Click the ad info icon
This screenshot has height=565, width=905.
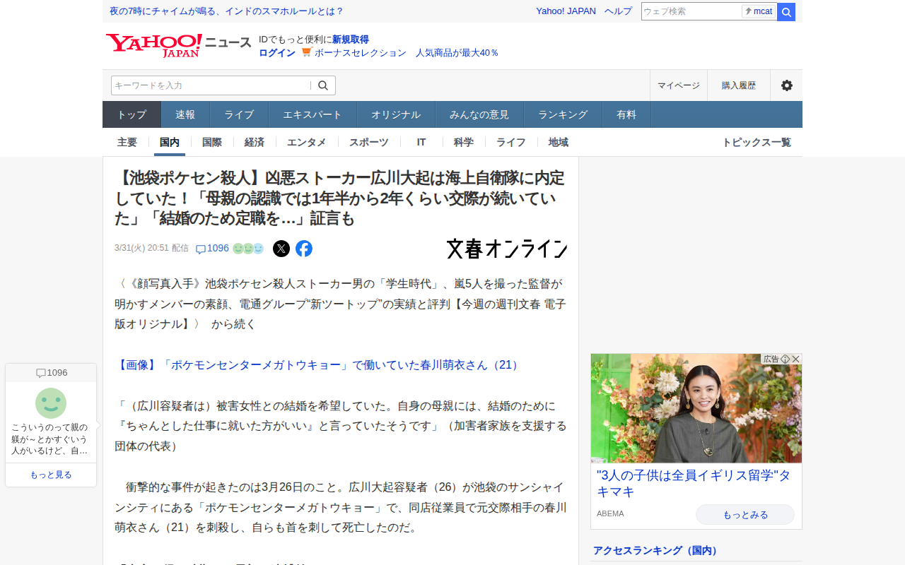point(786,359)
